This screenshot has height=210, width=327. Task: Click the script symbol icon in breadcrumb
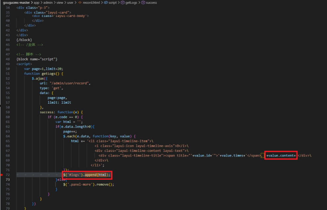(x=105, y=3)
